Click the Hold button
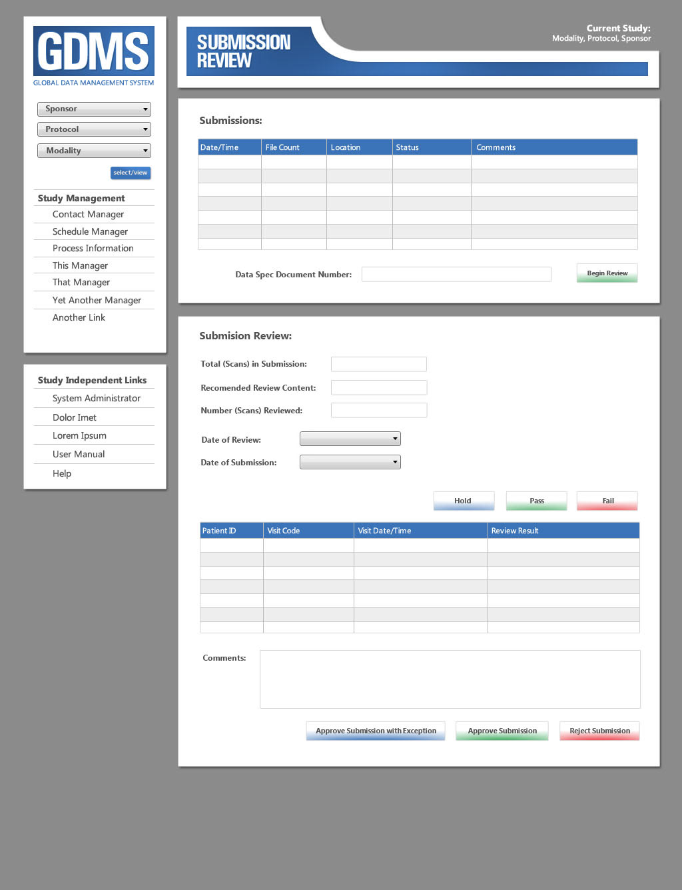 (x=464, y=501)
